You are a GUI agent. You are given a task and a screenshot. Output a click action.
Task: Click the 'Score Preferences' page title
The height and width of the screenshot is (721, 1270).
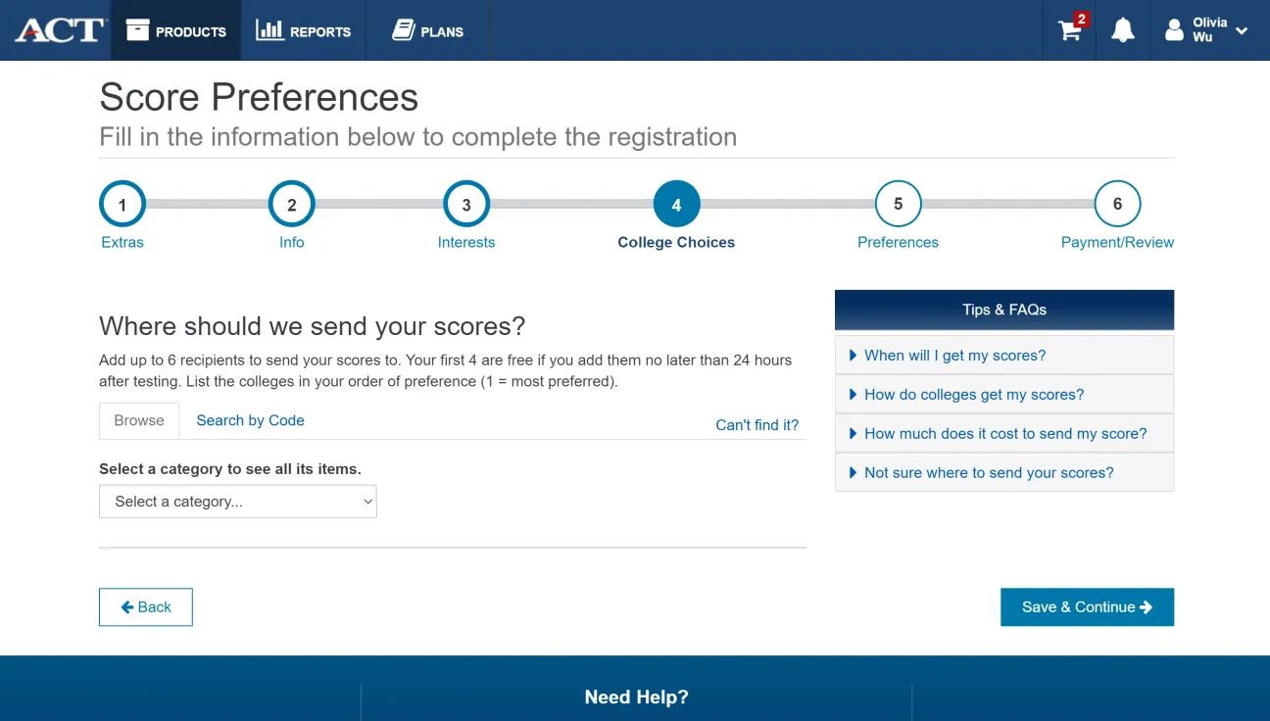[x=259, y=97]
